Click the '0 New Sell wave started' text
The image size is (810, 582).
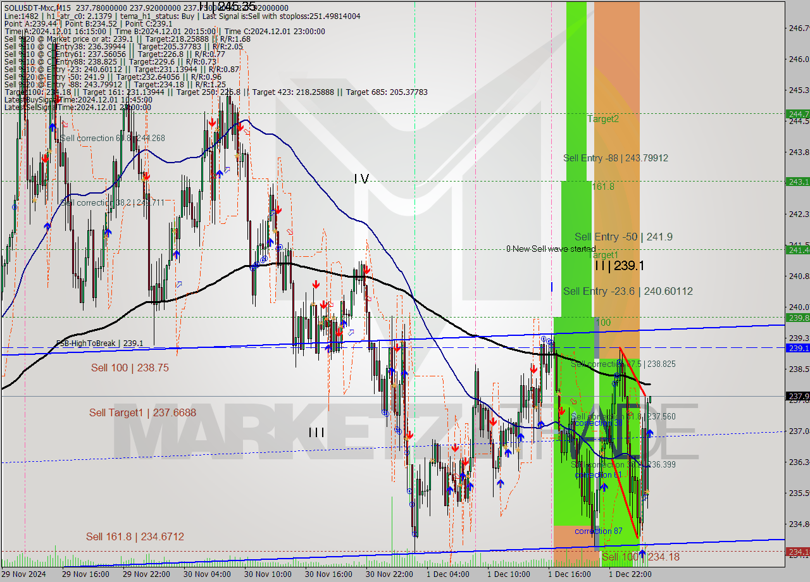[x=551, y=249]
